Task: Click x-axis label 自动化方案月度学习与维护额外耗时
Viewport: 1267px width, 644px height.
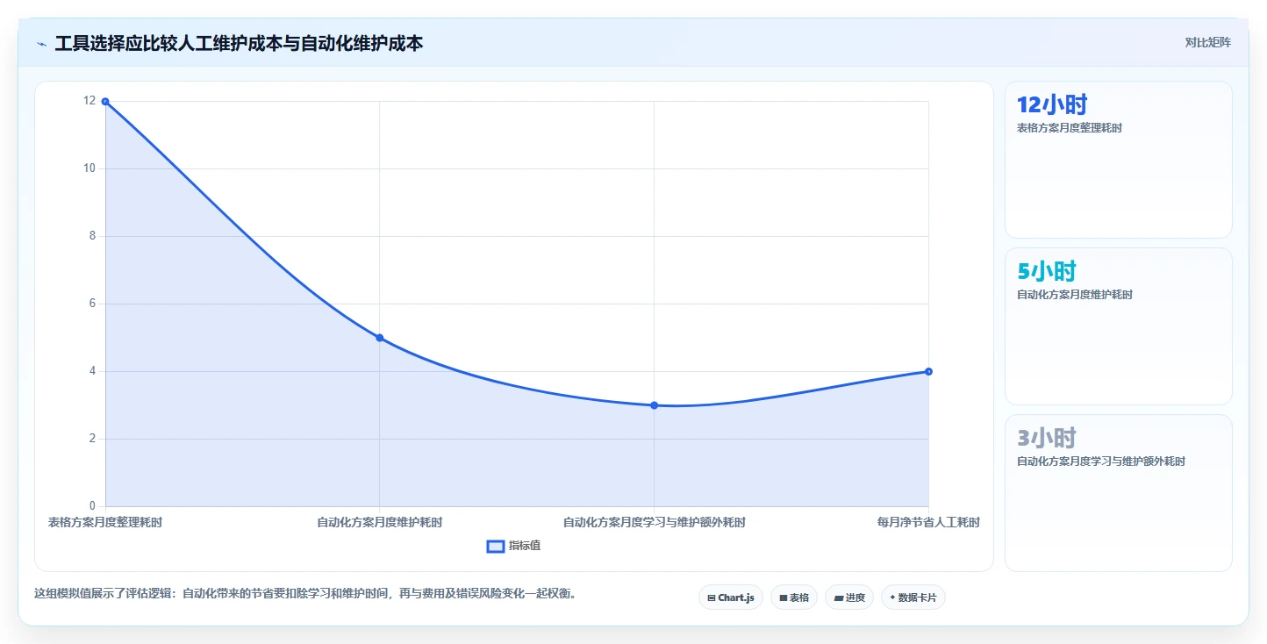Action: click(654, 522)
